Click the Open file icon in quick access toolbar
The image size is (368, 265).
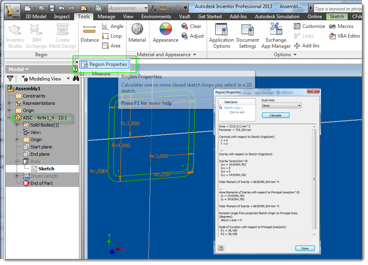pyautogui.click(x=42, y=8)
